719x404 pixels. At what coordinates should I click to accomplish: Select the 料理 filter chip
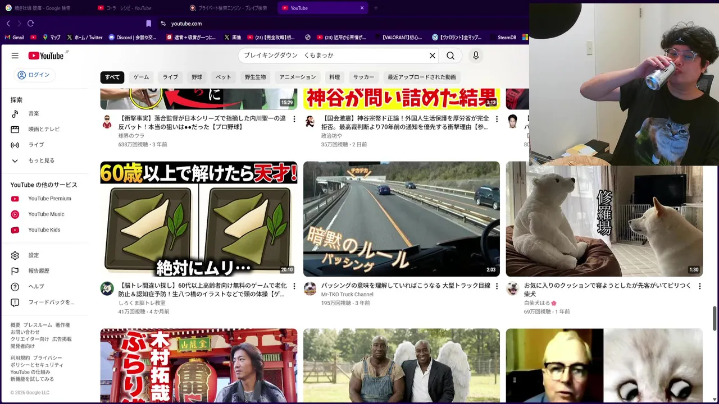coord(334,77)
